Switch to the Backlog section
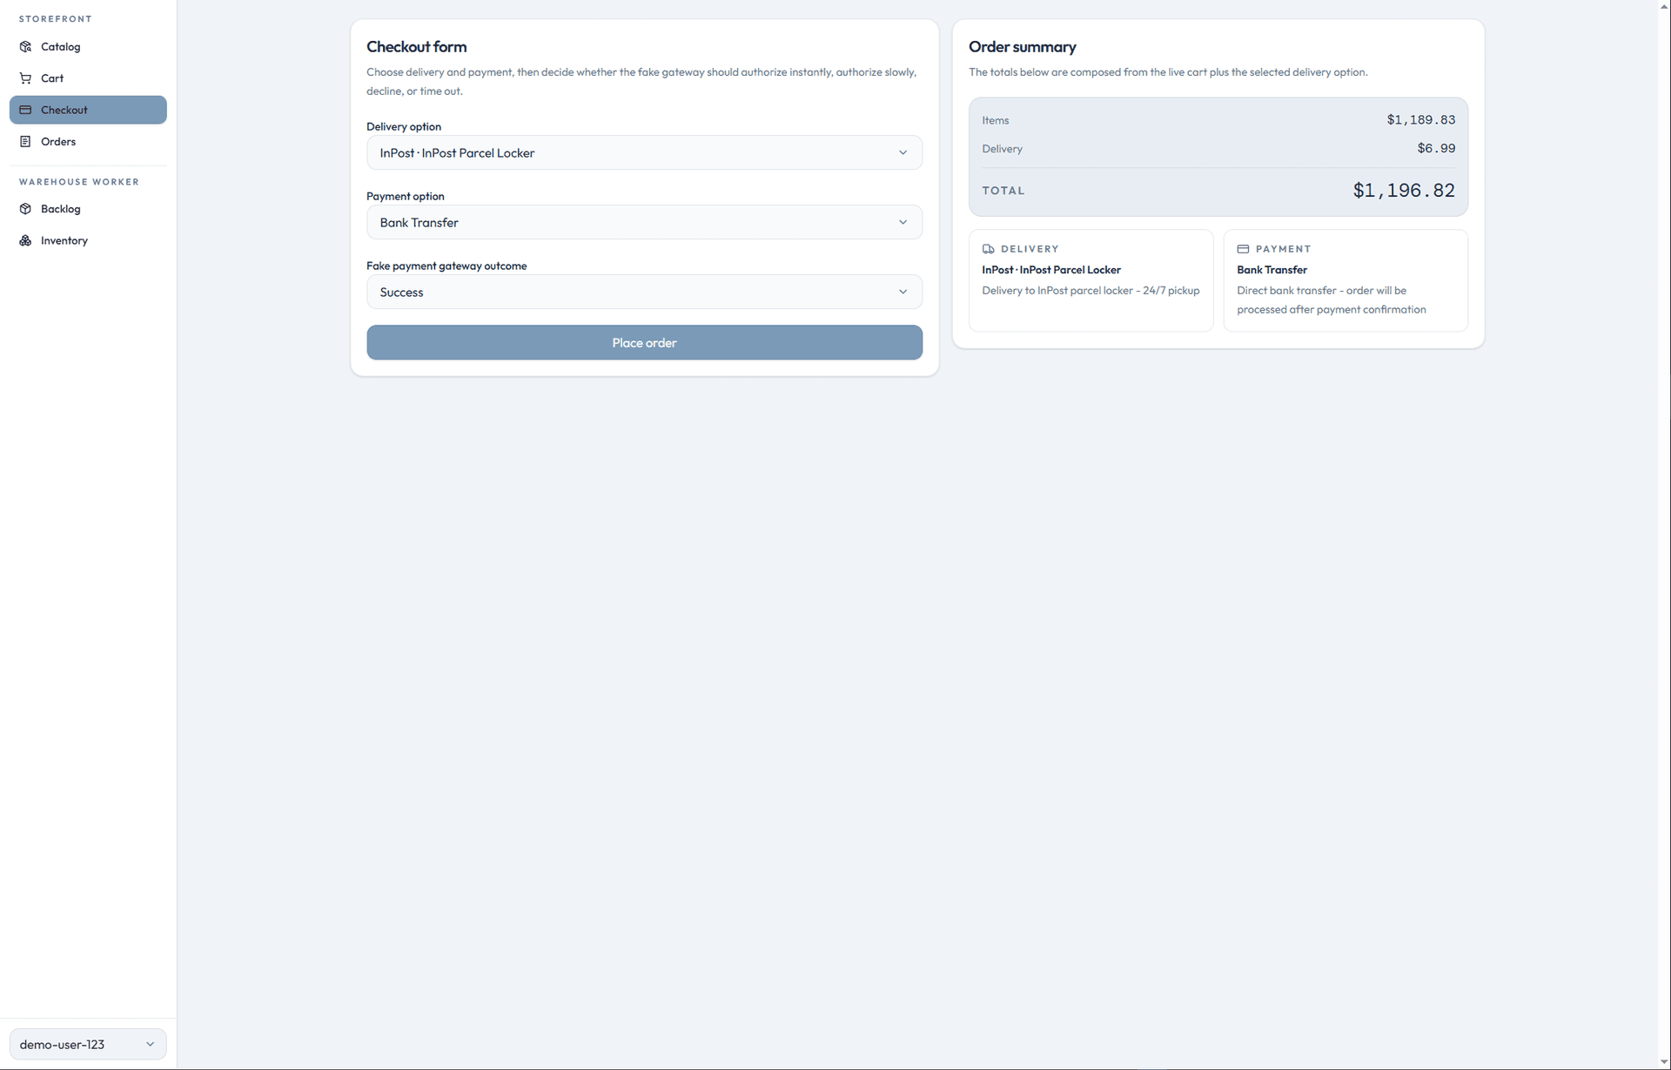The height and width of the screenshot is (1070, 1671). click(x=61, y=208)
